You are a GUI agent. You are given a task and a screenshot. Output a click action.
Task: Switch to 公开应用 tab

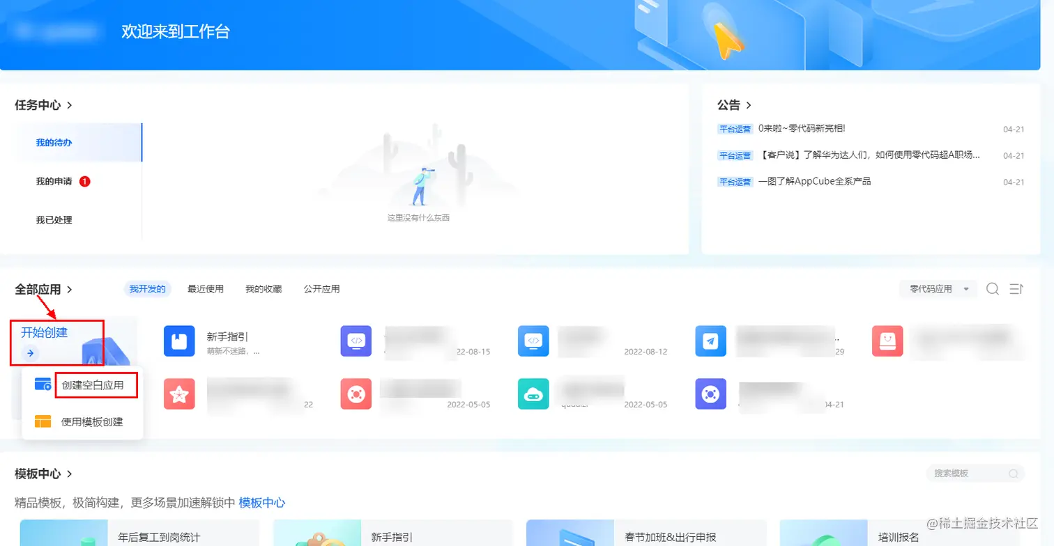[321, 289]
